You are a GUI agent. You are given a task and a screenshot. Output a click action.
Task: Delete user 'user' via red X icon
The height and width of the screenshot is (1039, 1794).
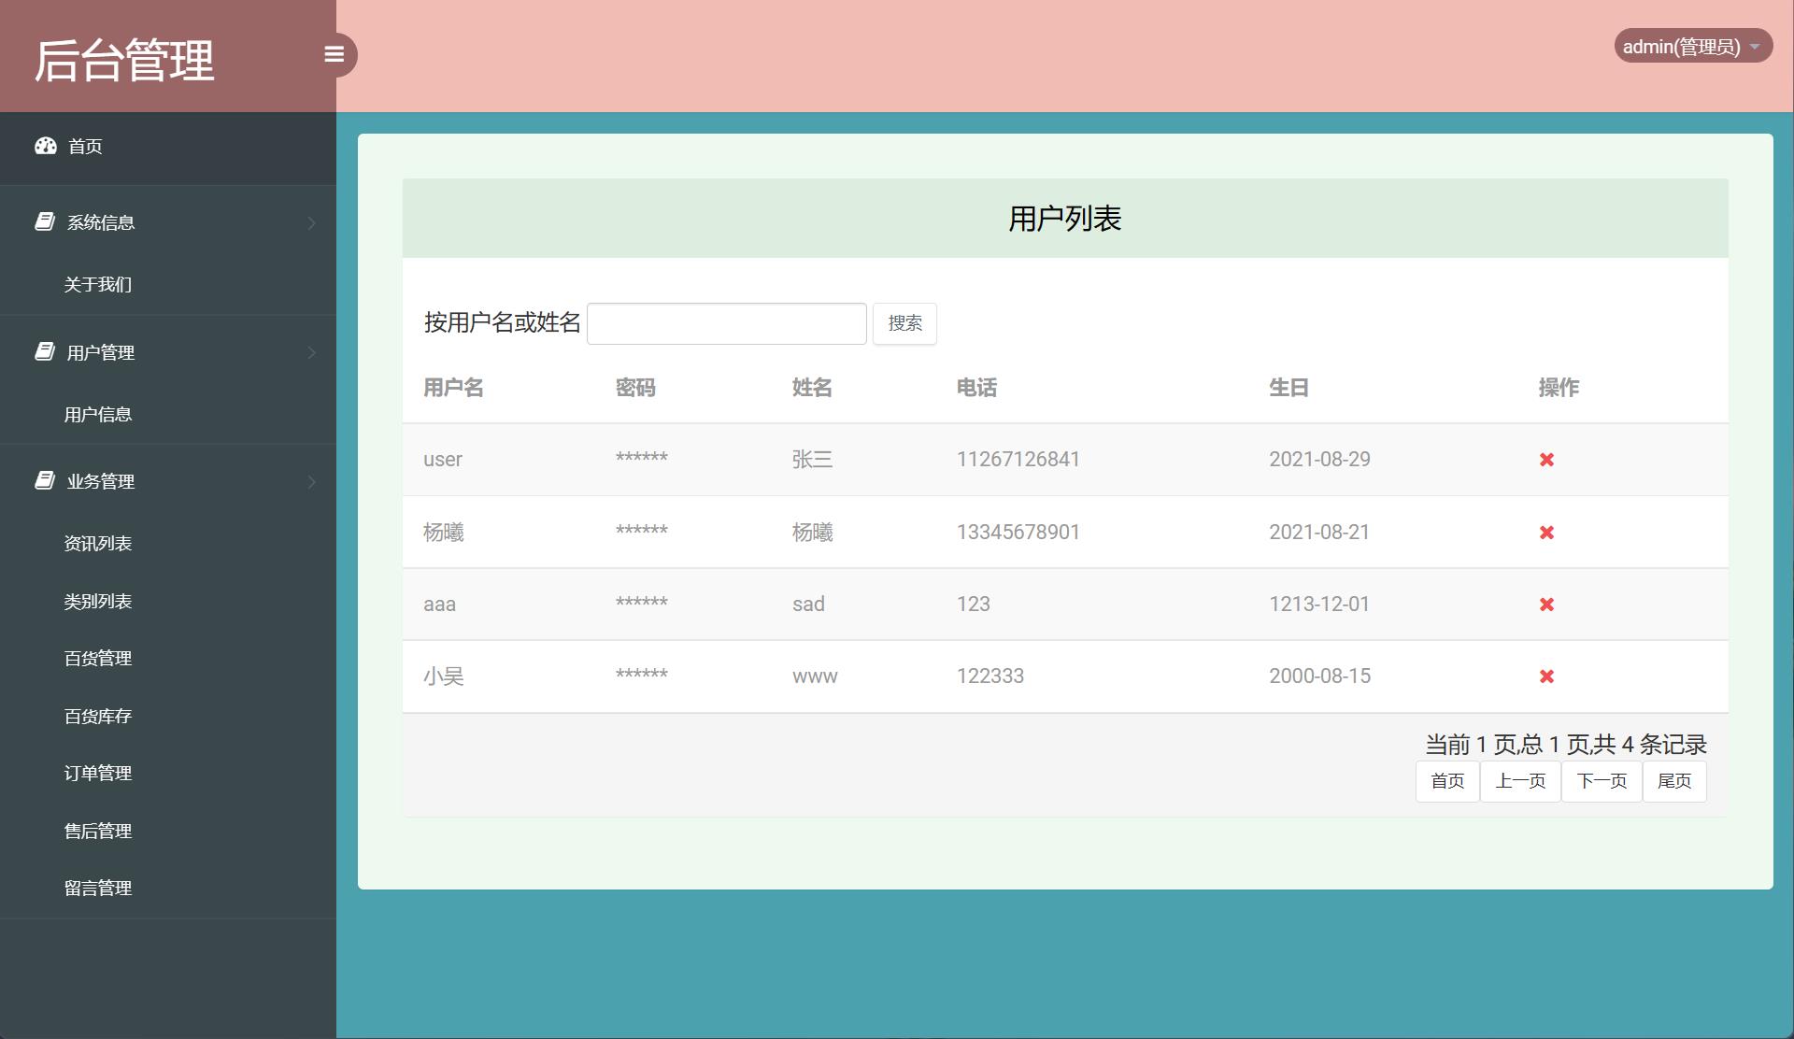1547,460
